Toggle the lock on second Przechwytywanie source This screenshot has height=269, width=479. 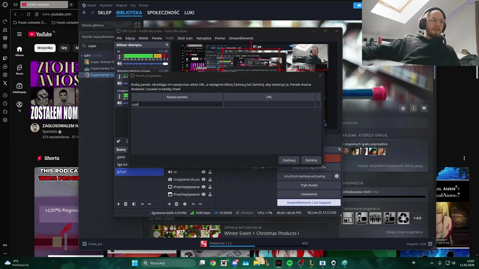tap(210, 194)
